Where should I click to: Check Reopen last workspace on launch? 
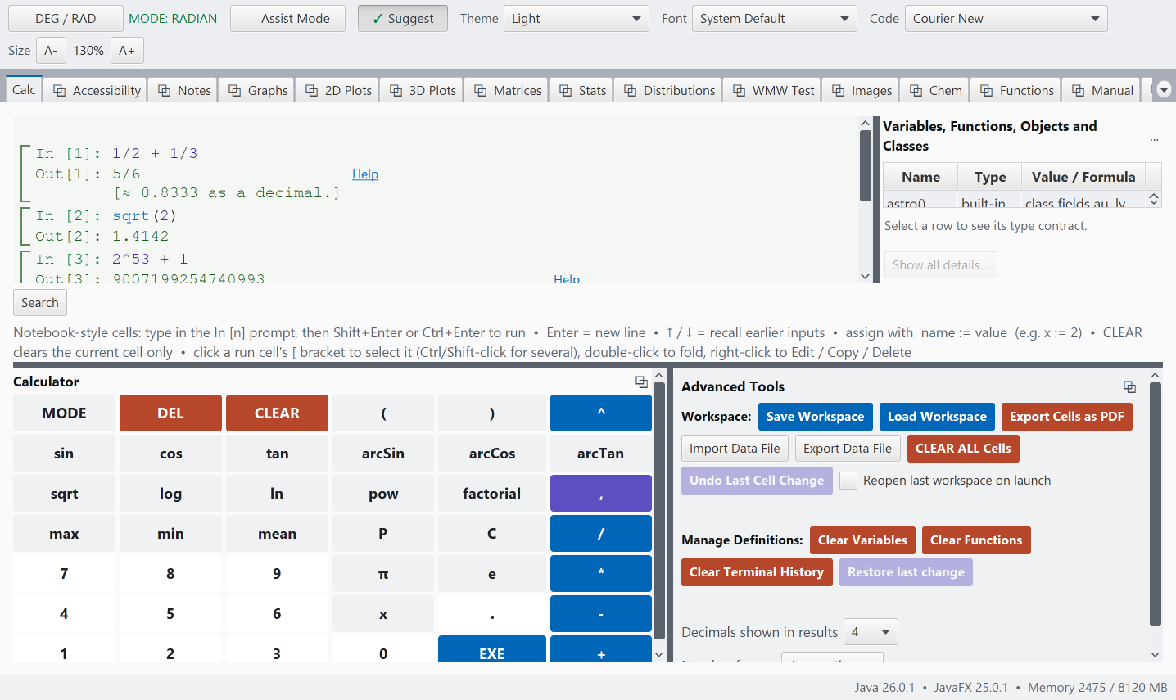[848, 481]
